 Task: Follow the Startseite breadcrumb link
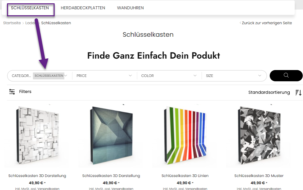pos(12,23)
